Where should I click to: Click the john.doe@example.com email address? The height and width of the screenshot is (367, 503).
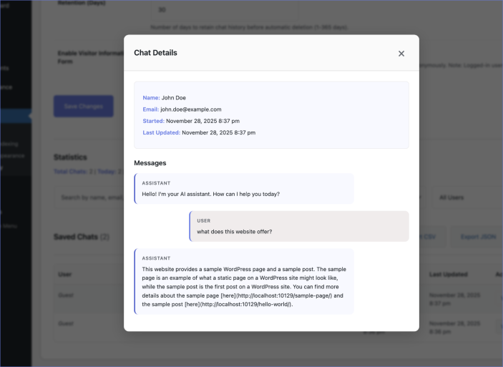point(190,109)
